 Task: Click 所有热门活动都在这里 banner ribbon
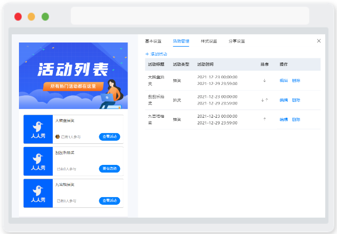(73, 87)
